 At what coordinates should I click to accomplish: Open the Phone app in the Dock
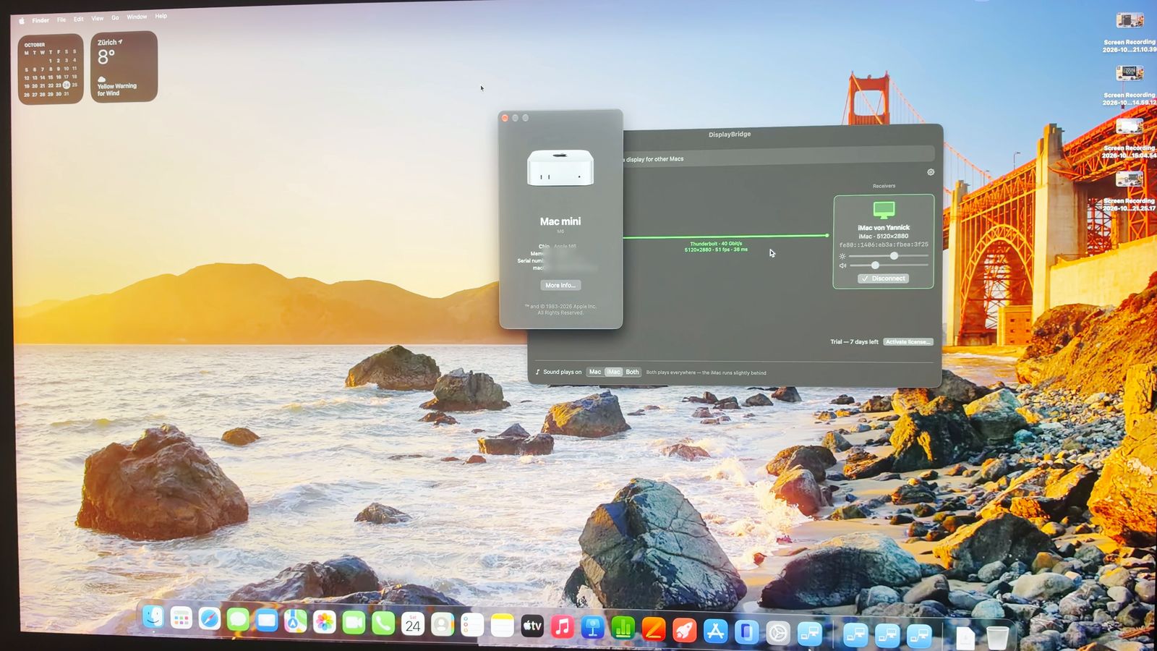(383, 624)
